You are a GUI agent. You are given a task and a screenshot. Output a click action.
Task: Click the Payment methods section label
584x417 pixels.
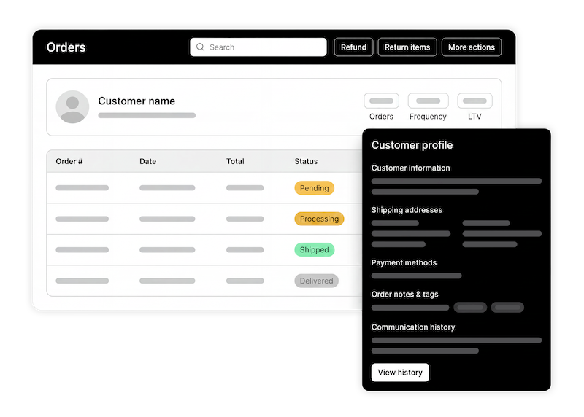(404, 262)
